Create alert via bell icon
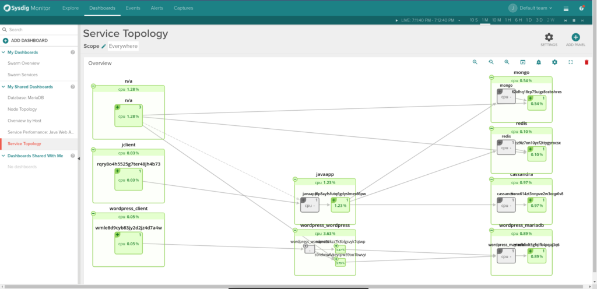 tap(539, 62)
